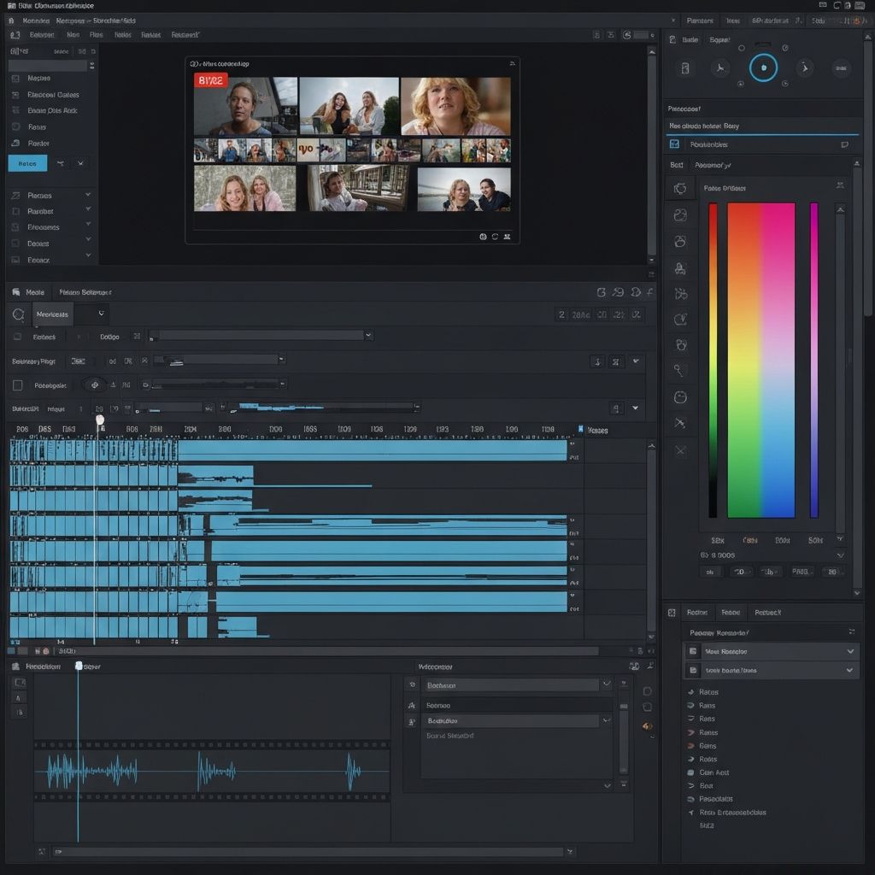The height and width of the screenshot is (875, 875).
Task: Toggle the small blue marker at timeline ruler's end
Action: [581, 429]
